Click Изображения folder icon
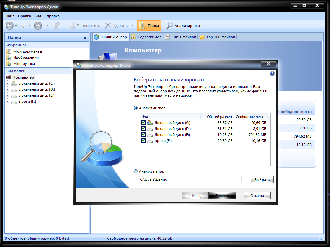Image resolution: width=330 pixels, height=247 pixels. [9, 57]
